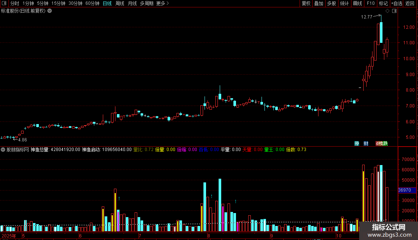This screenshot has width=418, height=240.
Task: Select the 15分钟 period
Action: 58,3
